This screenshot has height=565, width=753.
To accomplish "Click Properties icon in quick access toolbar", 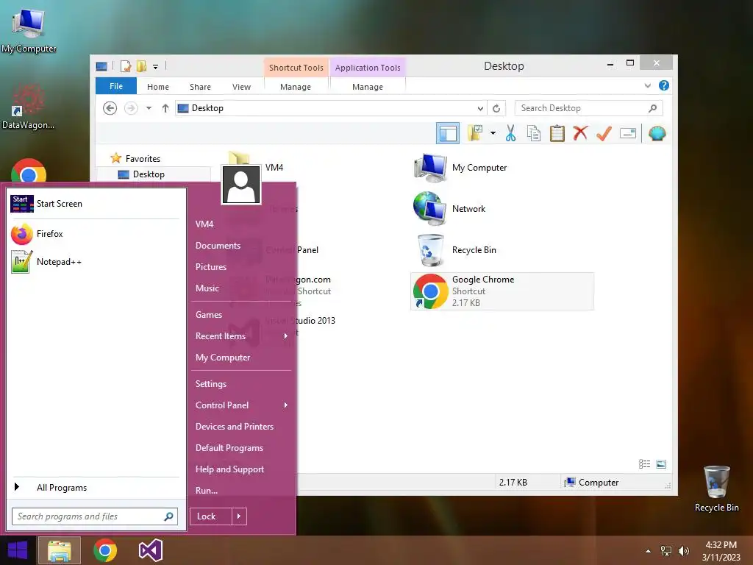I will coord(126,66).
